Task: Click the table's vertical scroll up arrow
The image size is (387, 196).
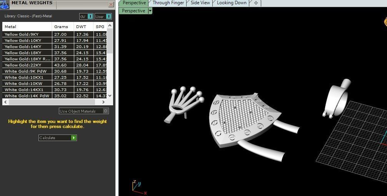Action: click(110, 25)
